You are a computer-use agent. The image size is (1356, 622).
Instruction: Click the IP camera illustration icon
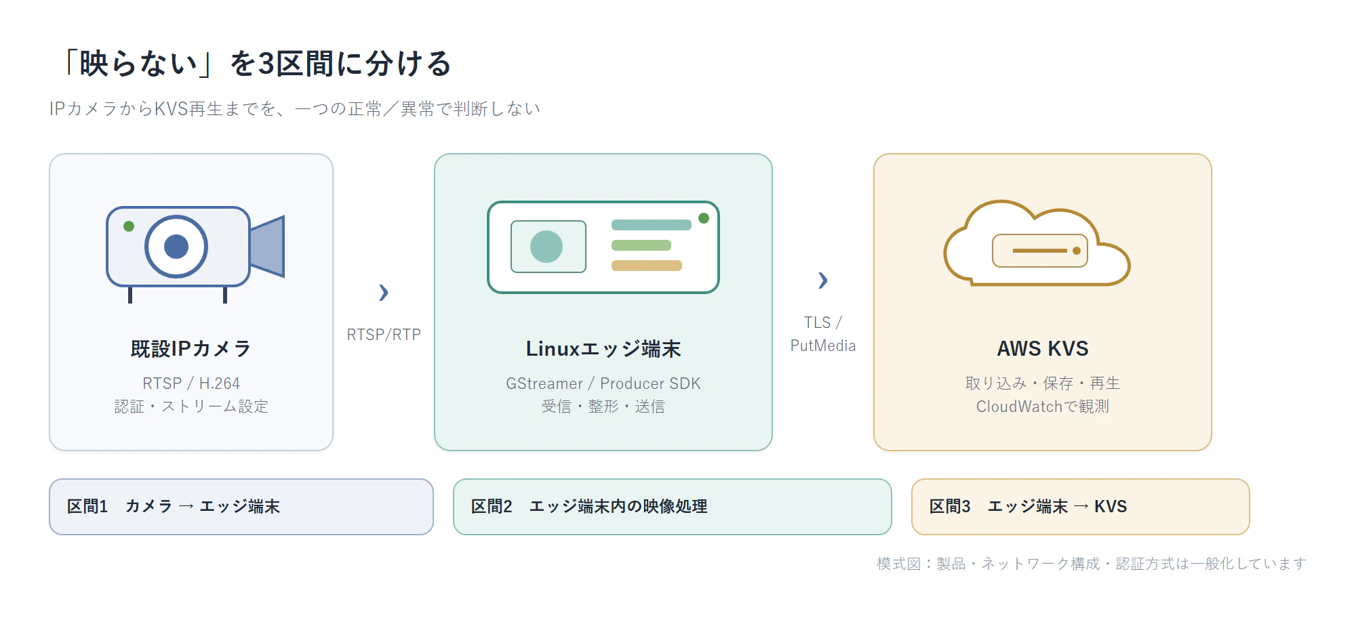click(x=195, y=254)
